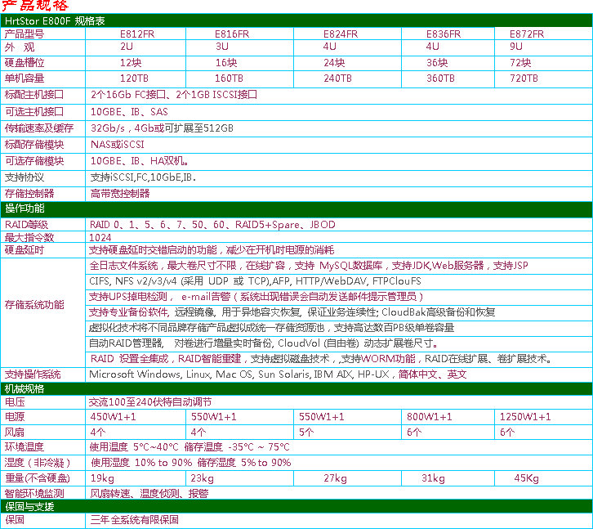Click the RAID等级 row label
The image size is (593, 529).
click(x=27, y=224)
